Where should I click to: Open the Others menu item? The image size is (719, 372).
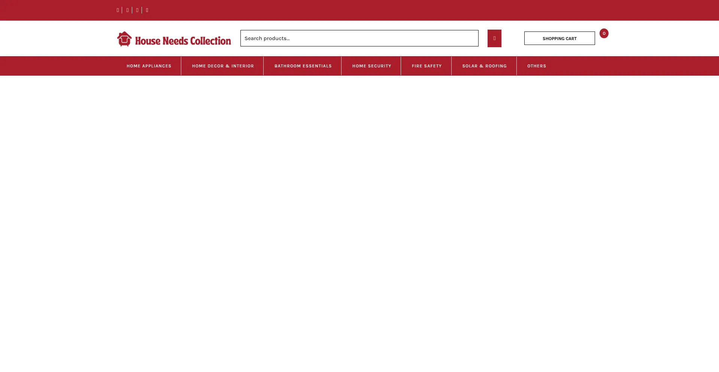click(x=536, y=66)
